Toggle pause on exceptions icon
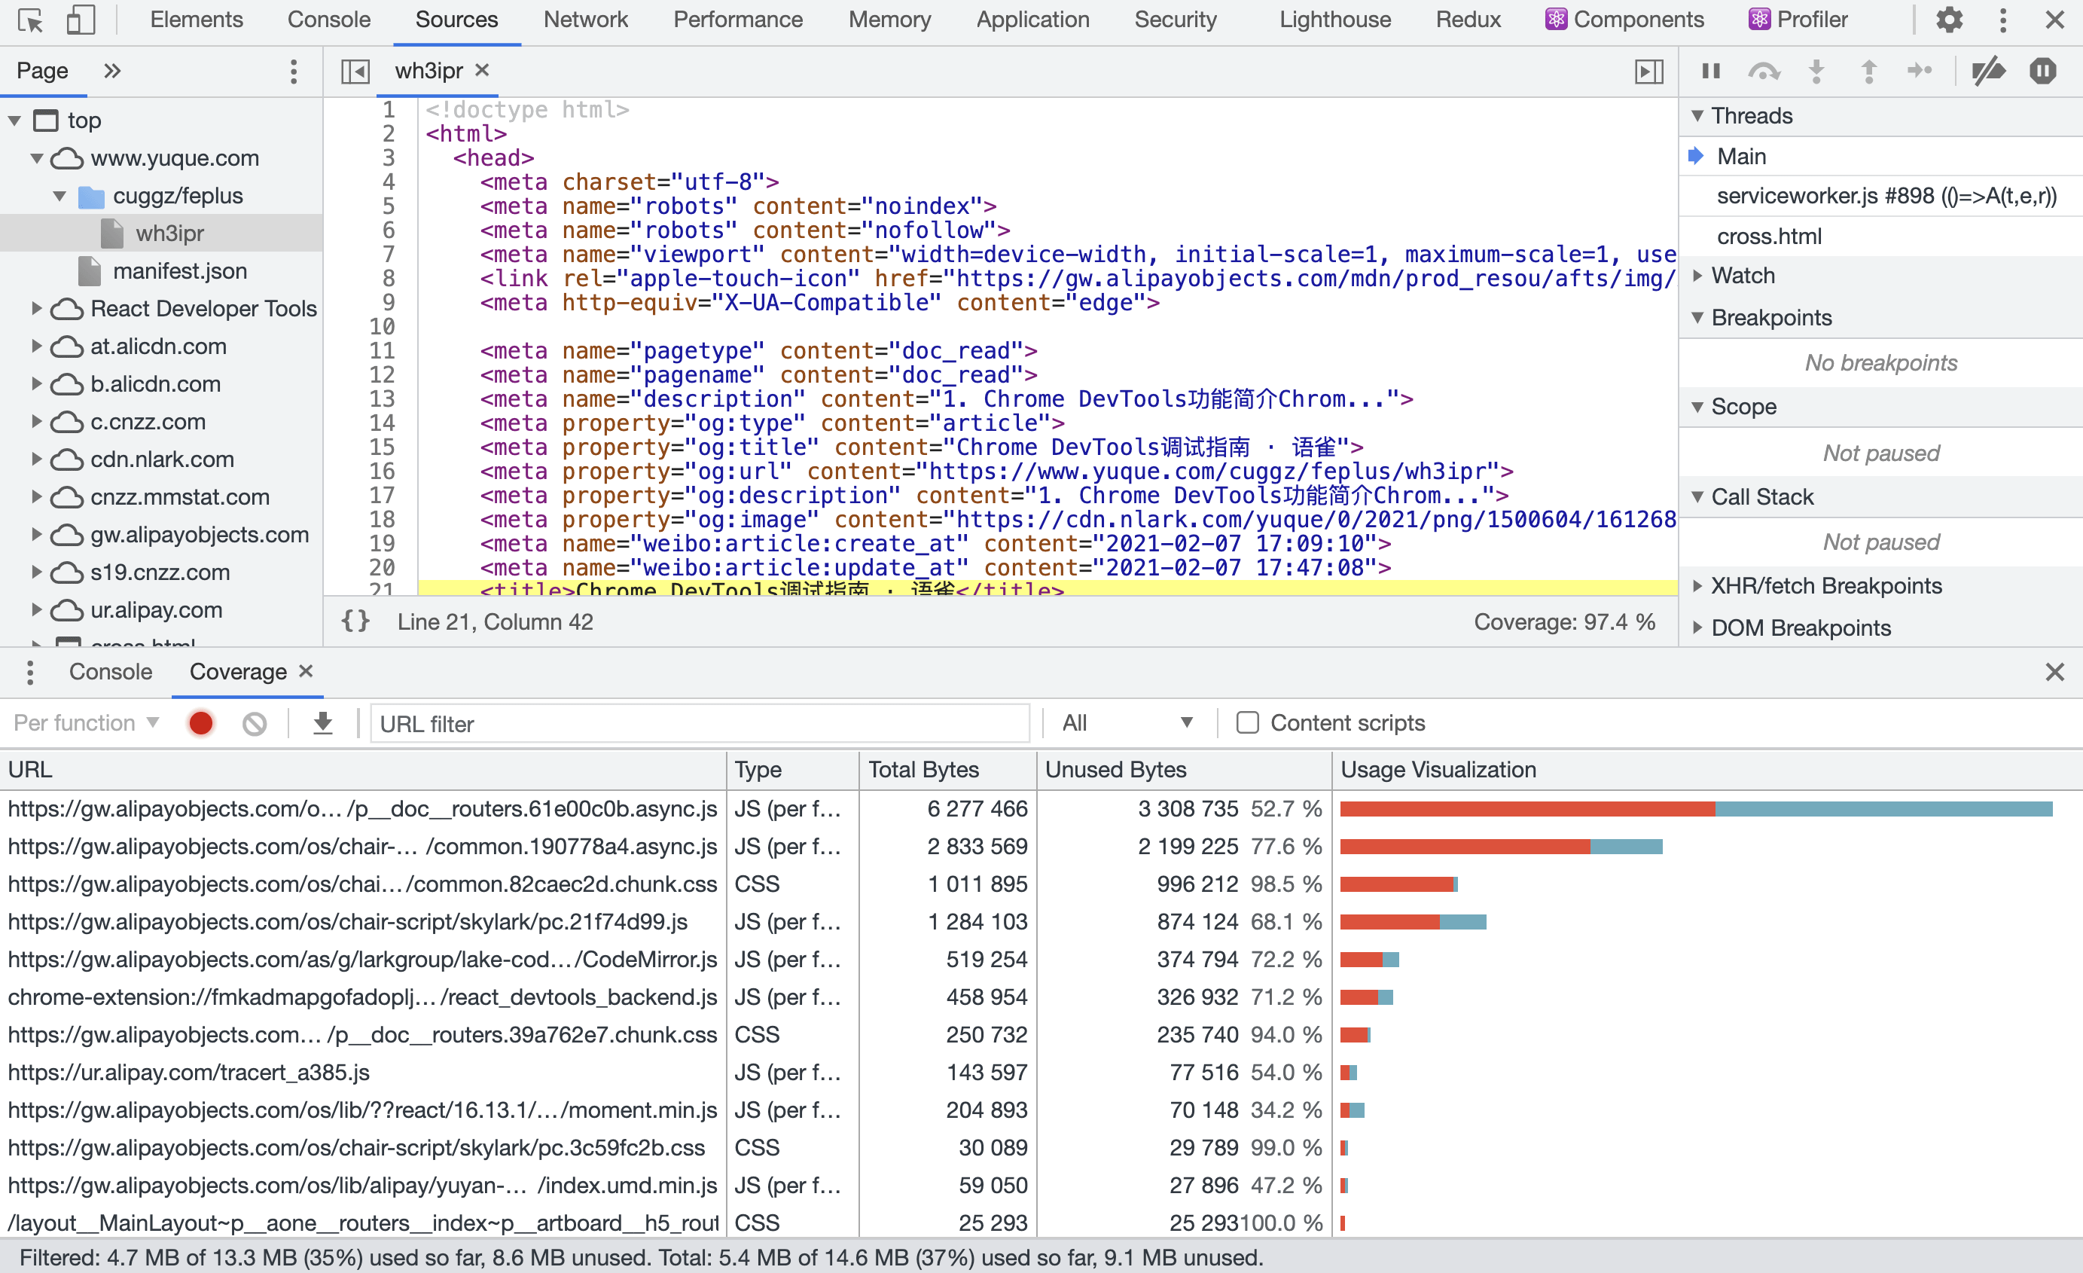The height and width of the screenshot is (1273, 2083). (x=2042, y=71)
